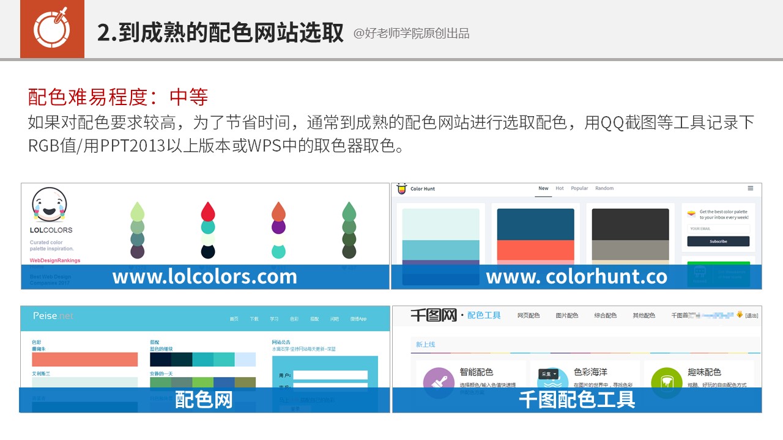This screenshot has width=783, height=440.
Task: Select the light green droplet palette on LOLCOLORS
Action: coord(138,230)
